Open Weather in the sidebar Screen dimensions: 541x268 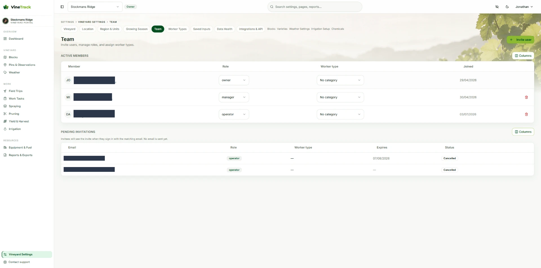pos(26,73)
